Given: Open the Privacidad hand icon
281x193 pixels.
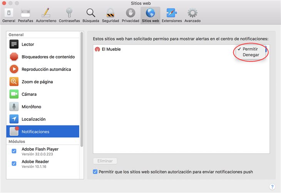Looking at the screenshot, I should (x=130, y=13).
